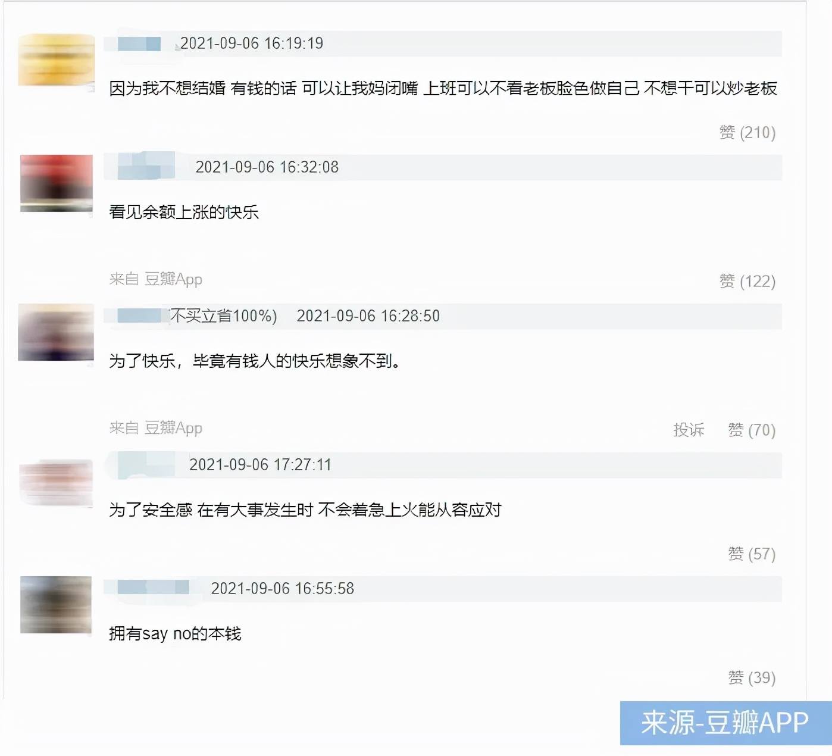Open yellow avatar of first commenter
Screen dimensions: 832x756
pyautogui.click(x=57, y=60)
